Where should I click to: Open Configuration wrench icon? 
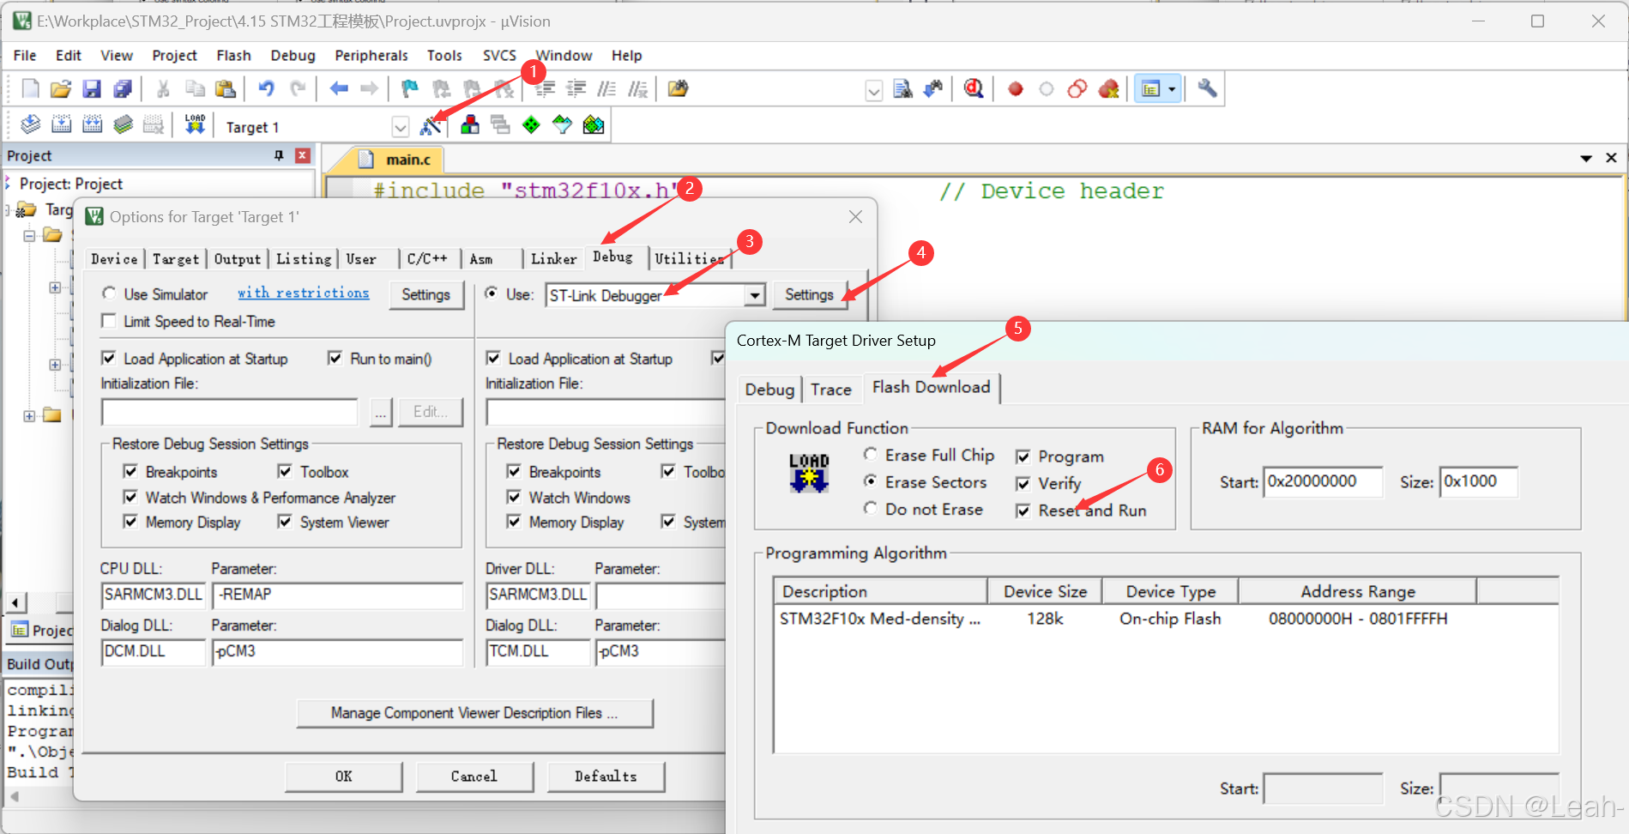click(x=1207, y=88)
